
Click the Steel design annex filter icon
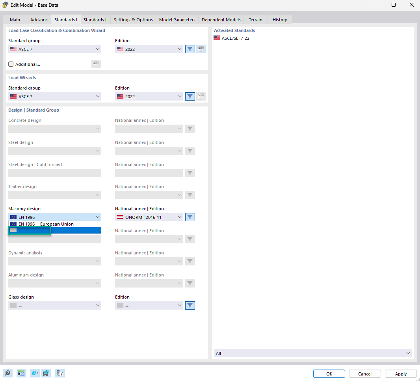190,151
